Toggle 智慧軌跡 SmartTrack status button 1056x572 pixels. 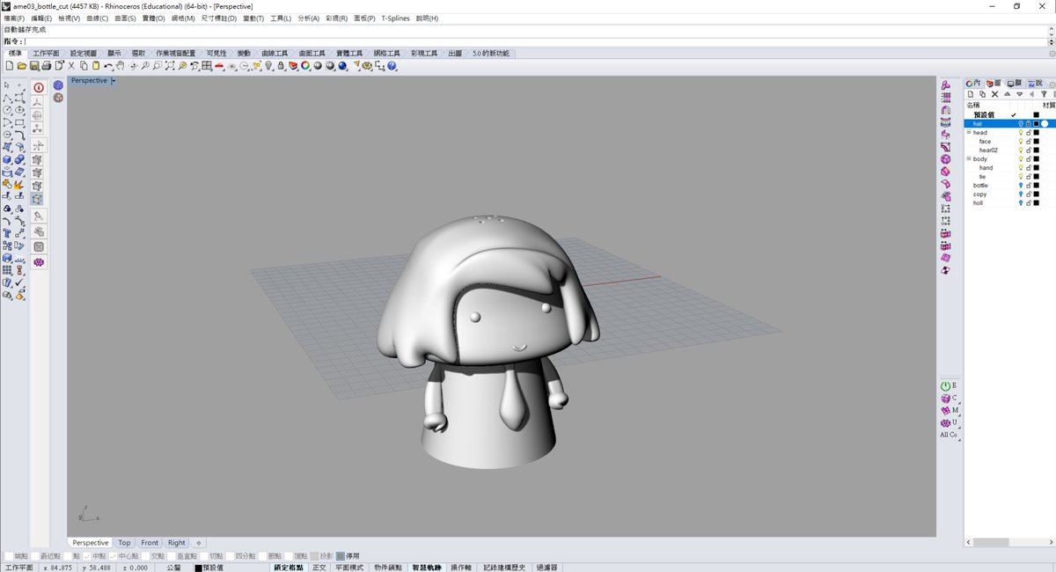tap(427, 568)
